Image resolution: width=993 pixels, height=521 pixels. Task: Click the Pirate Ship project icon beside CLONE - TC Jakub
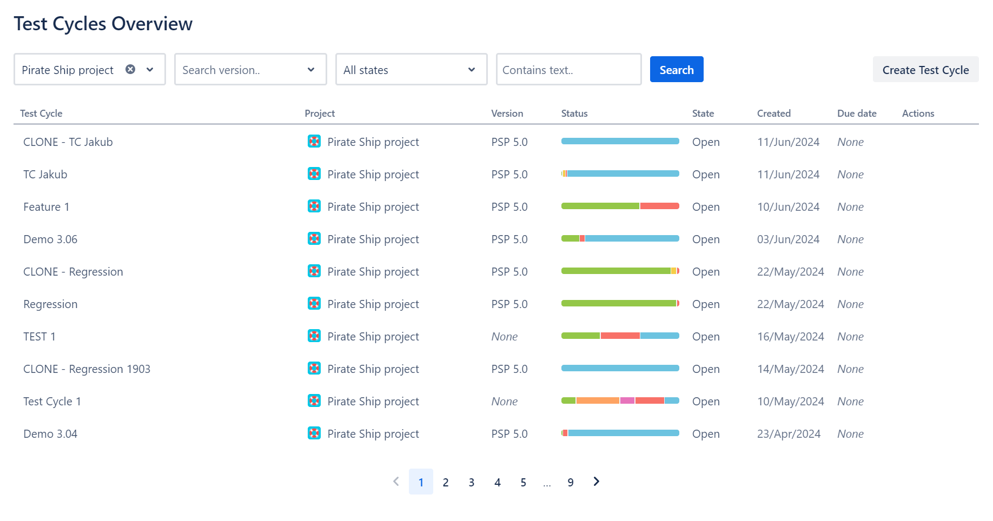point(314,142)
